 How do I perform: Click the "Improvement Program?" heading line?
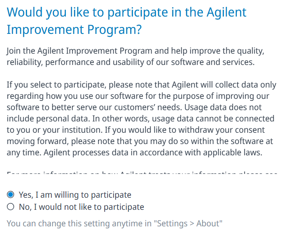click(74, 30)
